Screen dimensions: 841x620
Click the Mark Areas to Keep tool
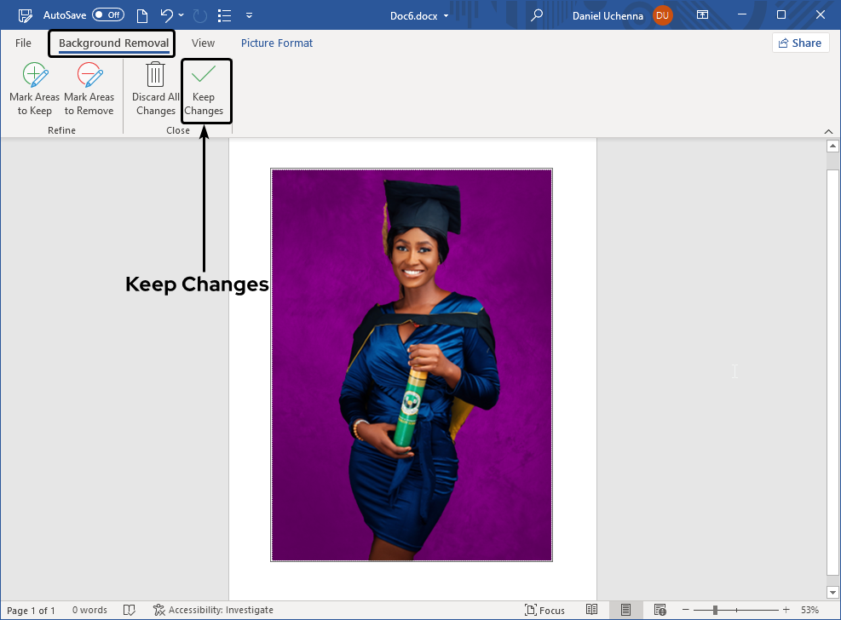(x=35, y=89)
